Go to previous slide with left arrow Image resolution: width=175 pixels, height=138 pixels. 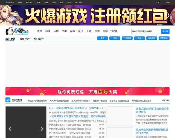pos(10,129)
